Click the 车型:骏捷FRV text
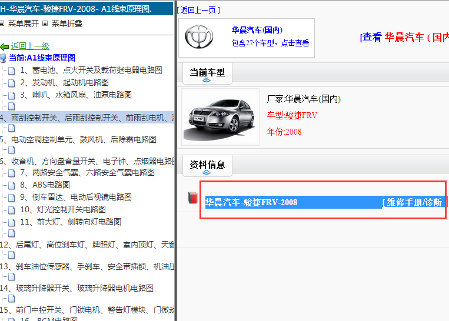 click(292, 115)
